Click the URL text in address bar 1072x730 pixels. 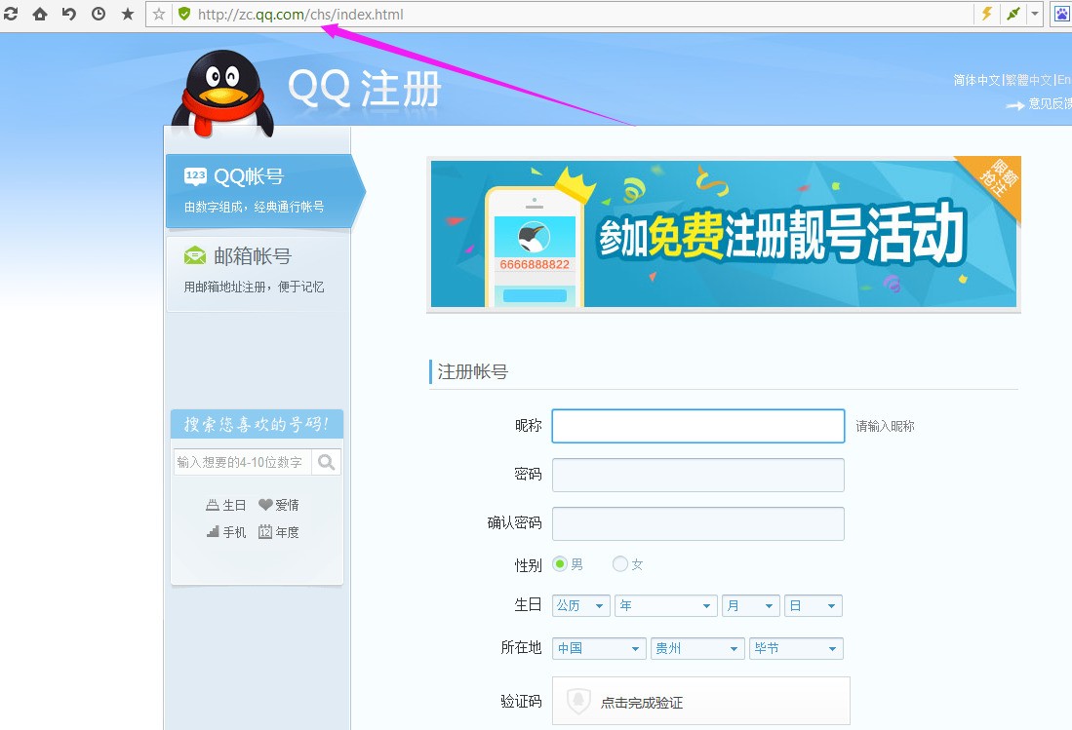point(300,15)
